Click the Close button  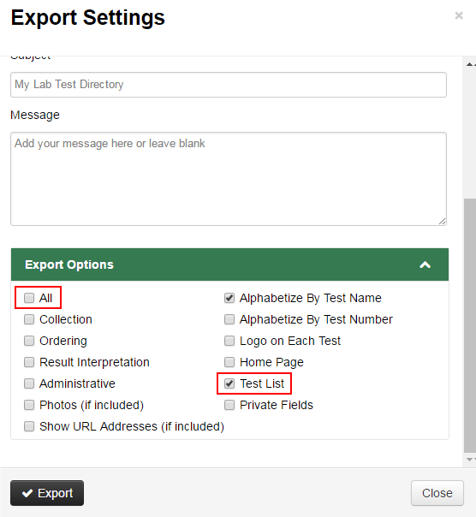[x=437, y=493]
